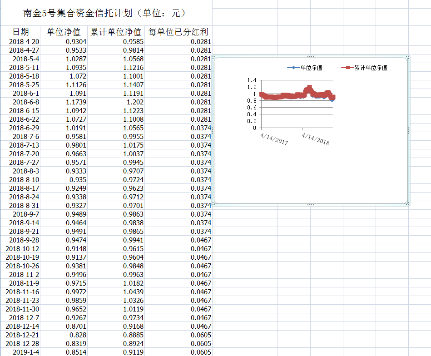Click the 日期 column header

pos(20,32)
